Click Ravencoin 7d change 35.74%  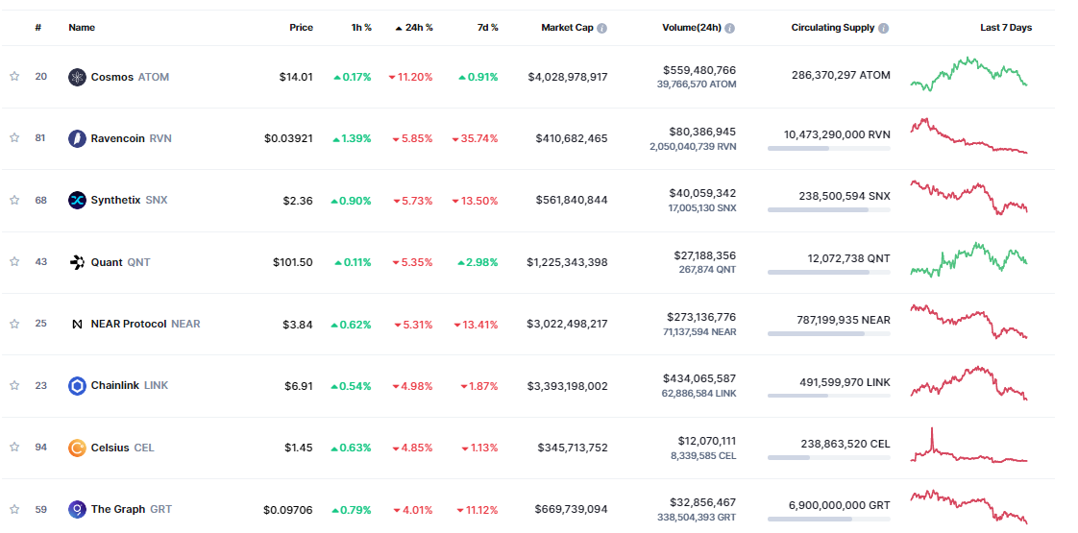coord(475,138)
